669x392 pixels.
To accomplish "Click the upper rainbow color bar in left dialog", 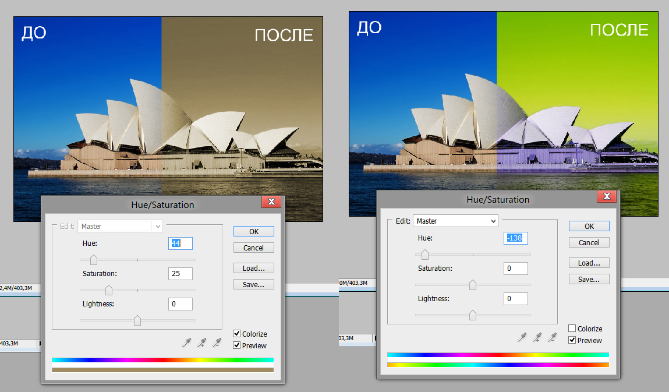I will point(162,360).
